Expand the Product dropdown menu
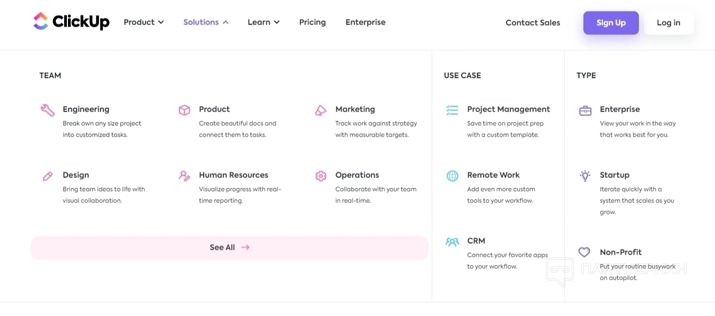Screen dimensions: 715x316 [144, 22]
